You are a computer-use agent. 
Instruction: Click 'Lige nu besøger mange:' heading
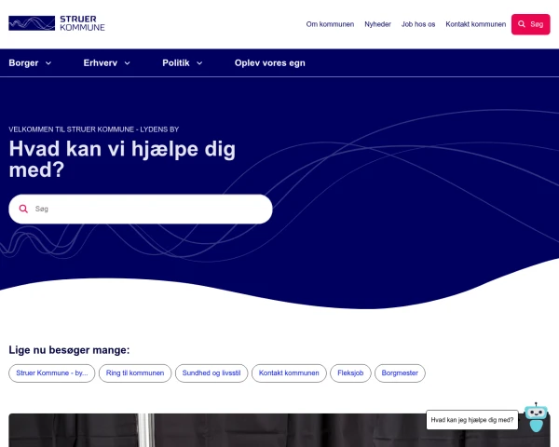[x=69, y=350]
